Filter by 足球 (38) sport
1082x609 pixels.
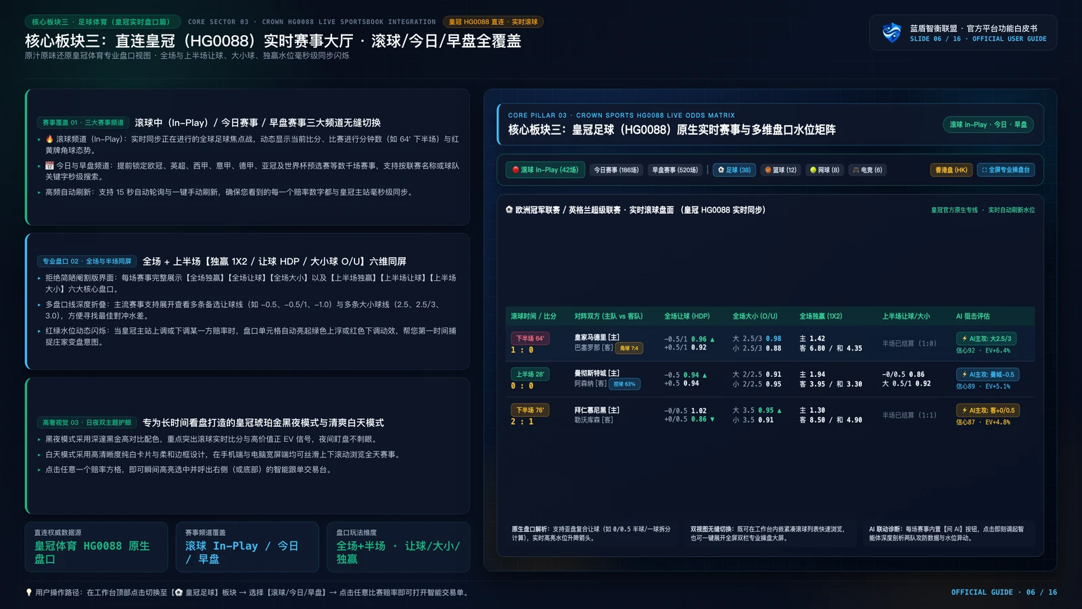[x=734, y=170]
